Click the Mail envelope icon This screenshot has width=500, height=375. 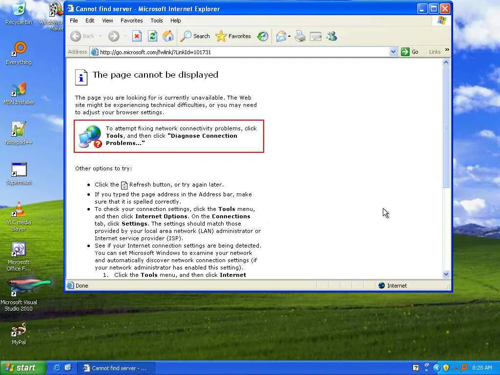tap(281, 36)
